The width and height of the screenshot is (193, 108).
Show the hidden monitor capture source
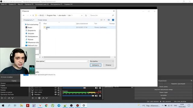[55, 90]
